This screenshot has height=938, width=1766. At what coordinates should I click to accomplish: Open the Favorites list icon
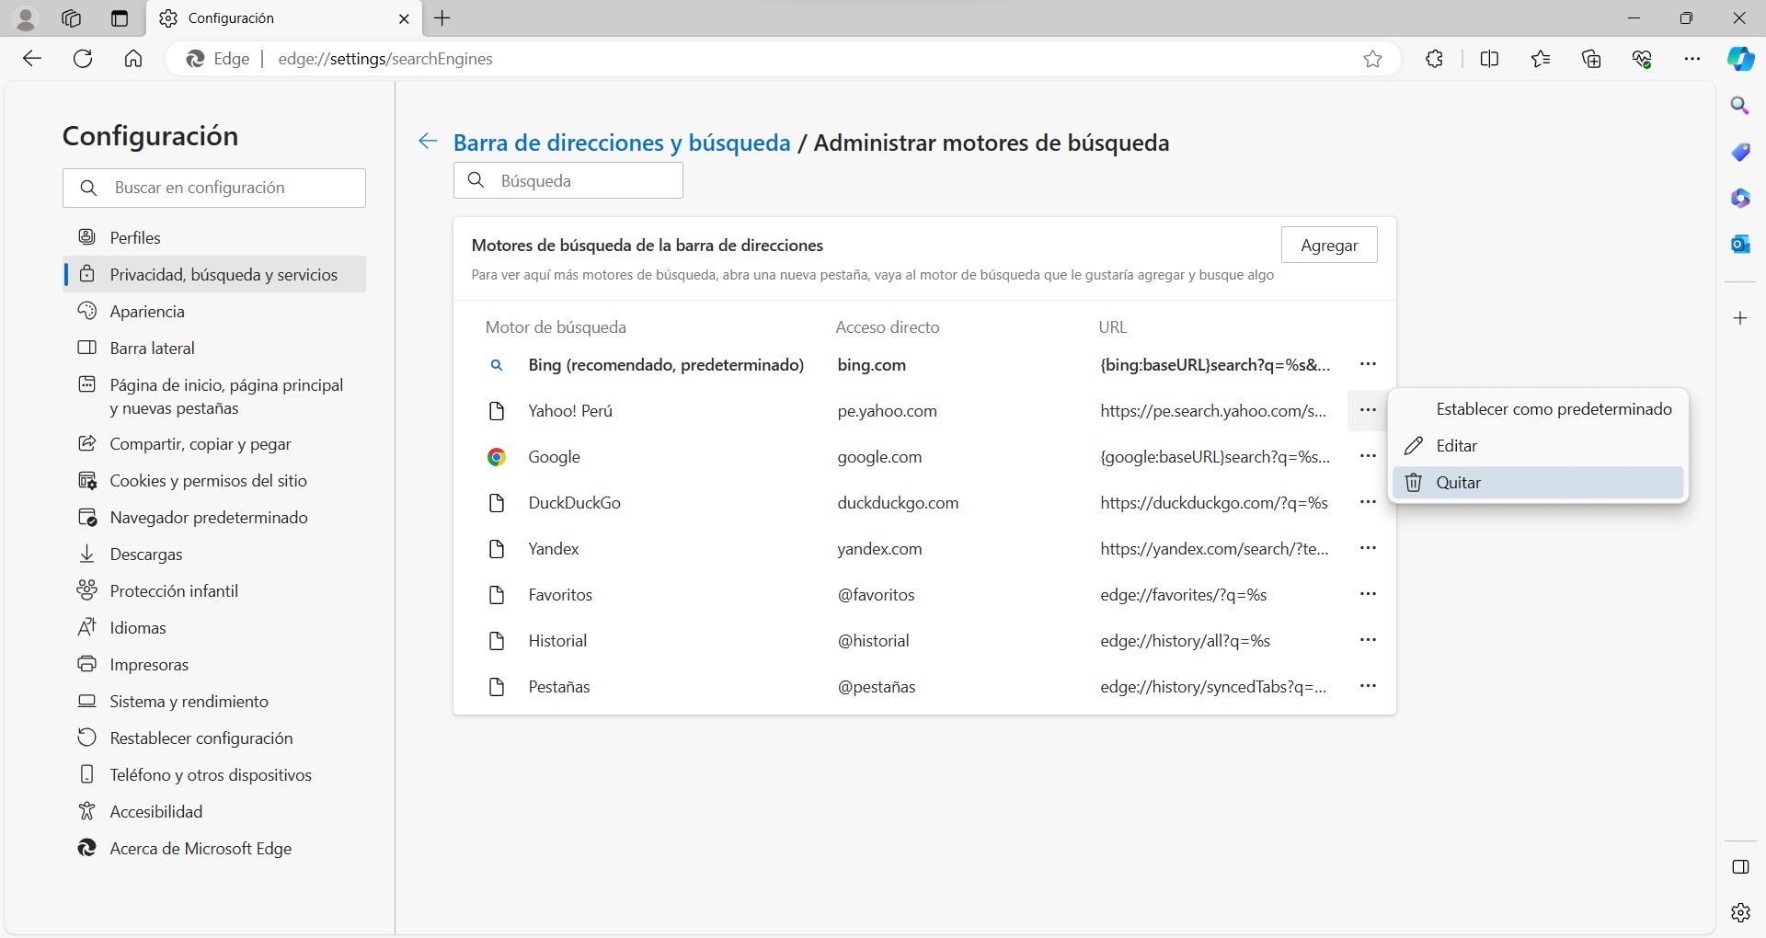point(1541,59)
